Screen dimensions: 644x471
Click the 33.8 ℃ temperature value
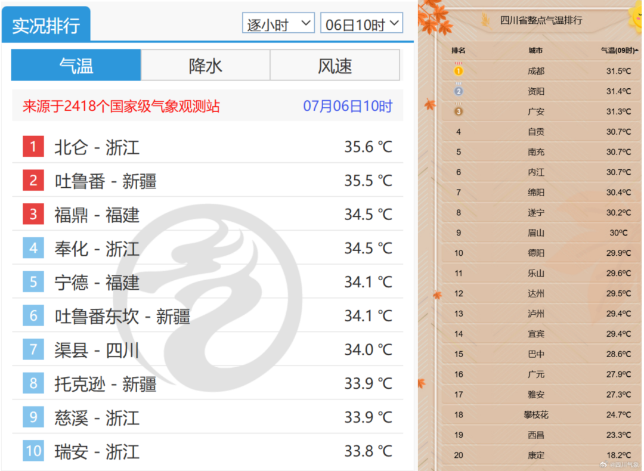369,451
